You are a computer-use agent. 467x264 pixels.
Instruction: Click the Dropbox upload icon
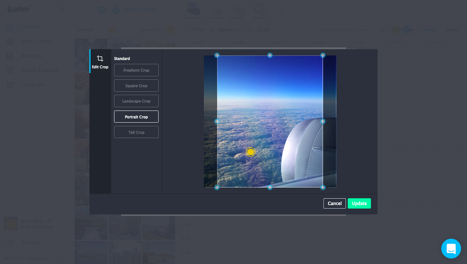[102, 10]
